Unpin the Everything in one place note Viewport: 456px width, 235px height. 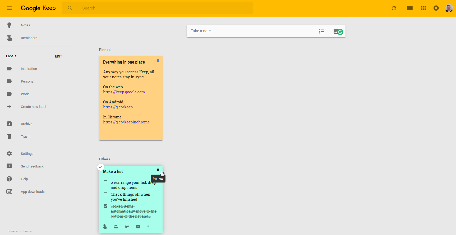pyautogui.click(x=158, y=61)
